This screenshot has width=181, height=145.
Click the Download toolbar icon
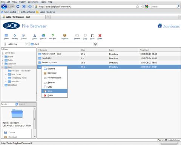[65, 36]
